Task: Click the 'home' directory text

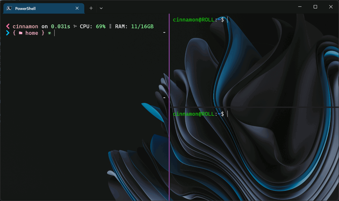Action: [x=32, y=33]
